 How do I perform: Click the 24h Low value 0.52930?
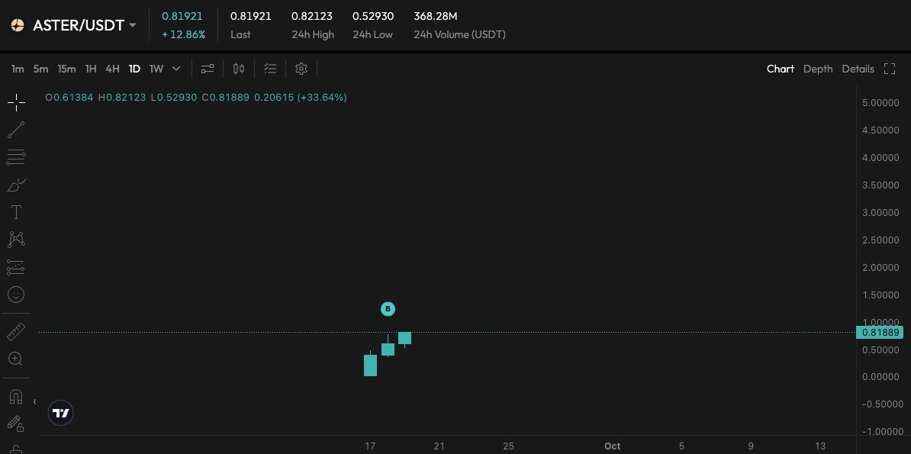pos(373,16)
